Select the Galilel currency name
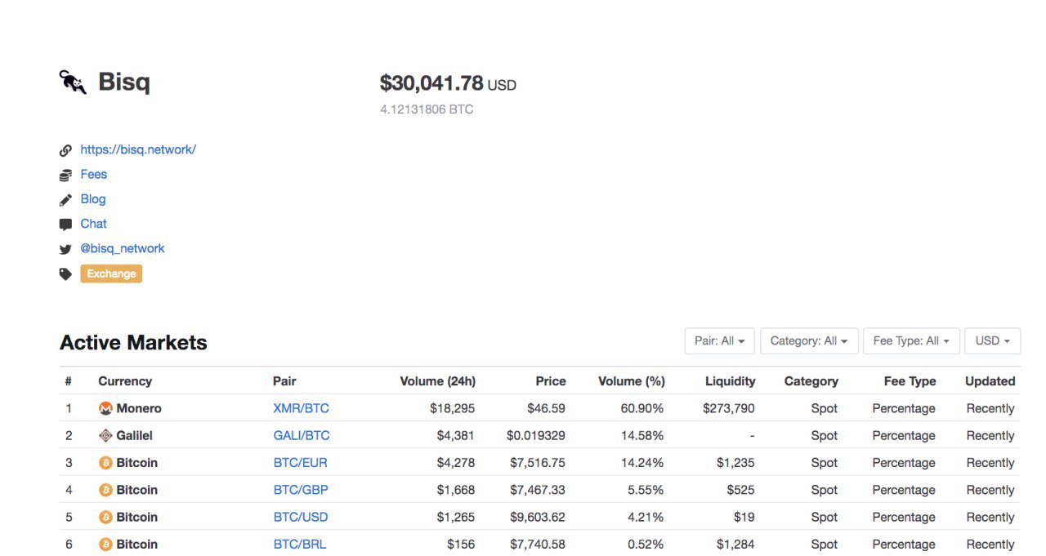This screenshot has width=1046, height=556. pyautogui.click(x=135, y=435)
